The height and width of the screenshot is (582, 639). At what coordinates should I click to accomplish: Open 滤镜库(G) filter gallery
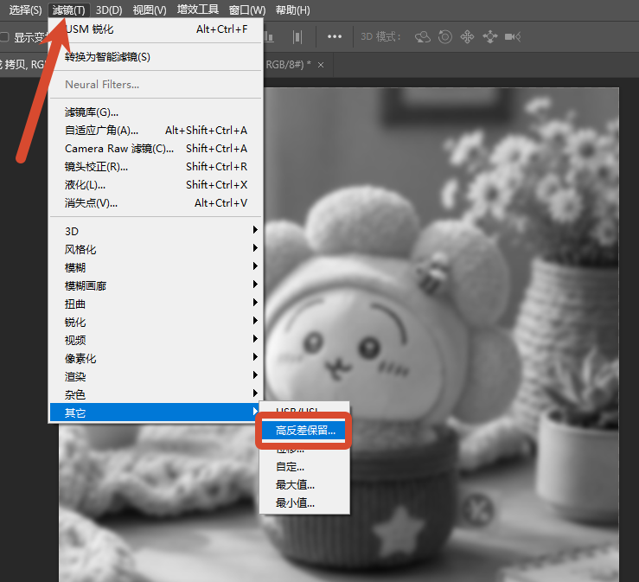(x=156, y=112)
